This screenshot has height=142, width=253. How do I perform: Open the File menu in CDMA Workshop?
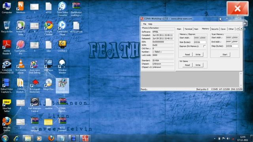tap(145, 24)
